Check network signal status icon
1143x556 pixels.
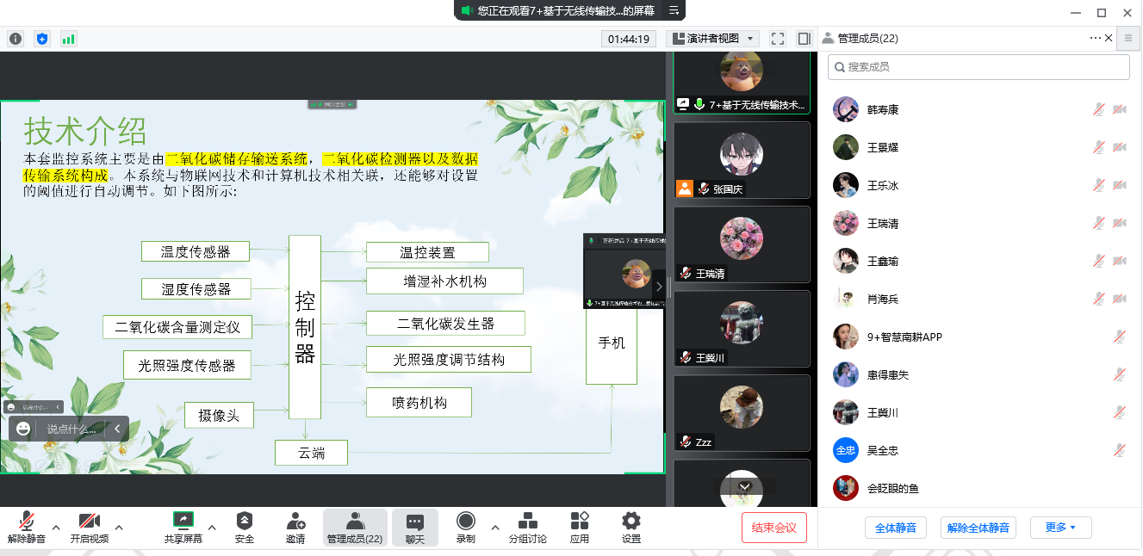[x=68, y=39]
